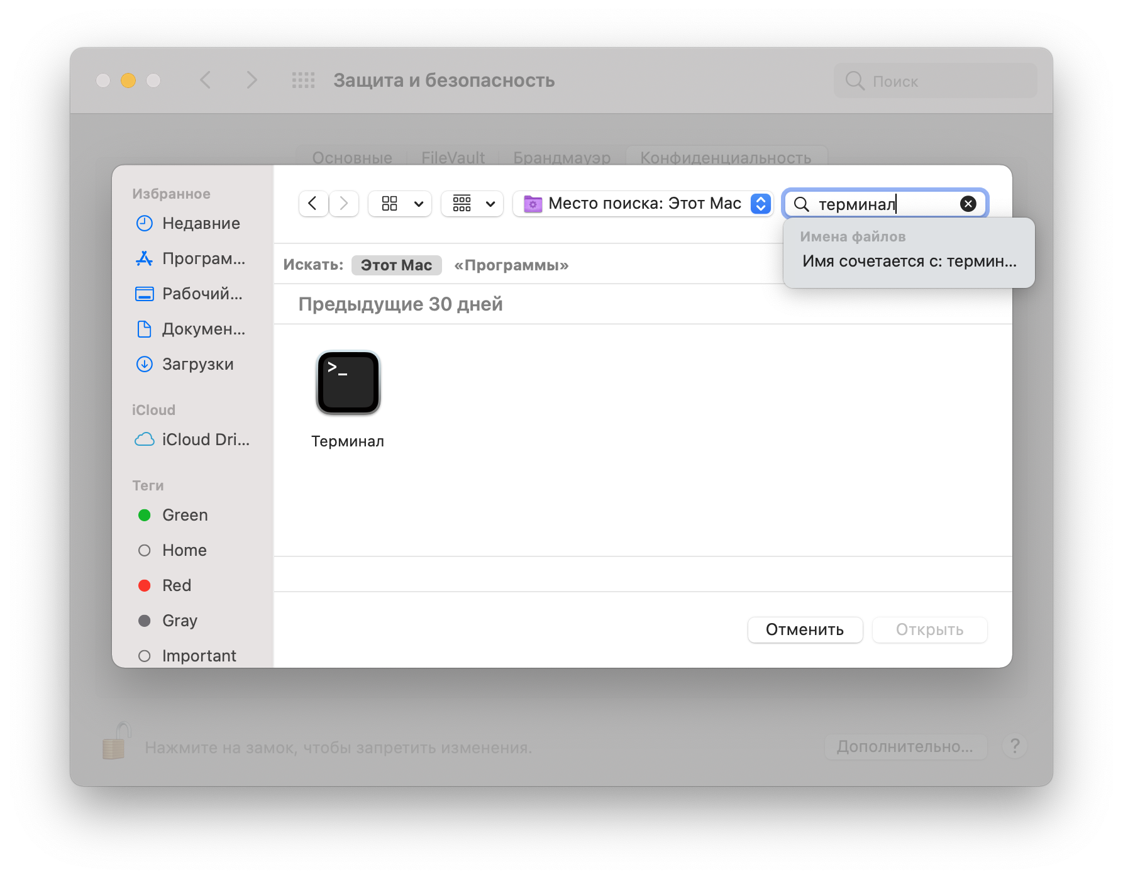The height and width of the screenshot is (879, 1123).
Task: Click the Поиск field in preferences window
Action: (936, 81)
